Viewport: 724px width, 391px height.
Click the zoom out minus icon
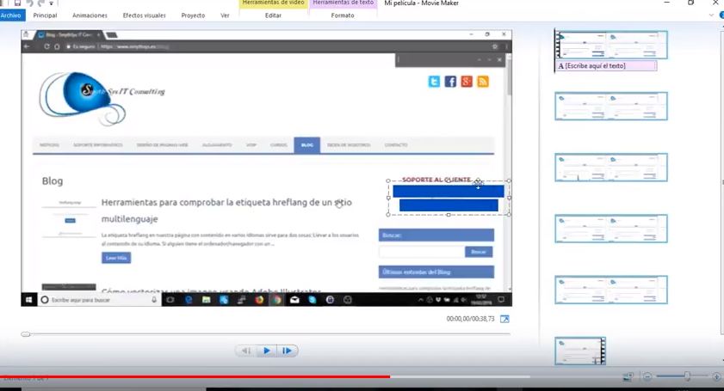[647, 376]
